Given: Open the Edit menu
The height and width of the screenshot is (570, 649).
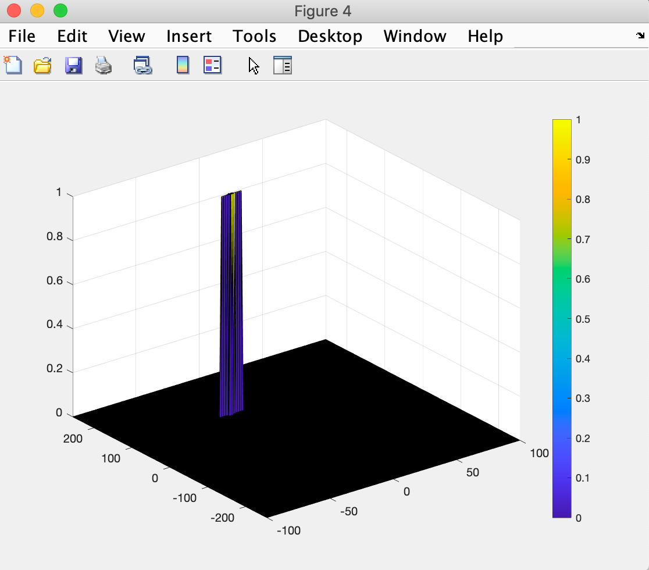Looking at the screenshot, I should (x=72, y=37).
